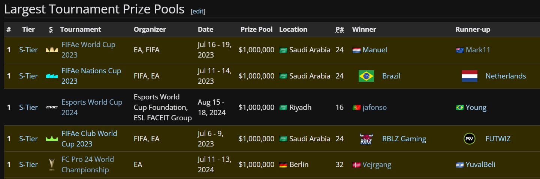The height and width of the screenshot is (179, 540).
Task: Open jafonso's player page
Action: 375,107
